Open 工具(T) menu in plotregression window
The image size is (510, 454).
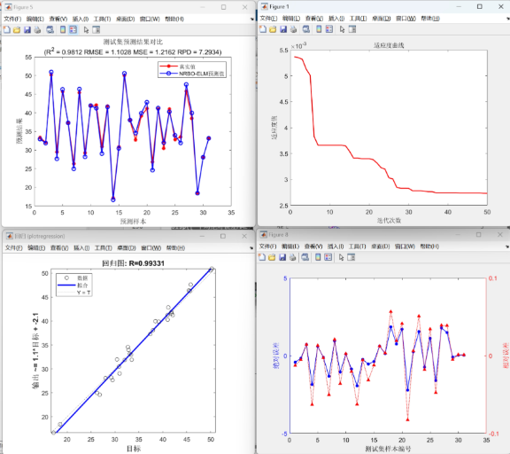click(103, 248)
